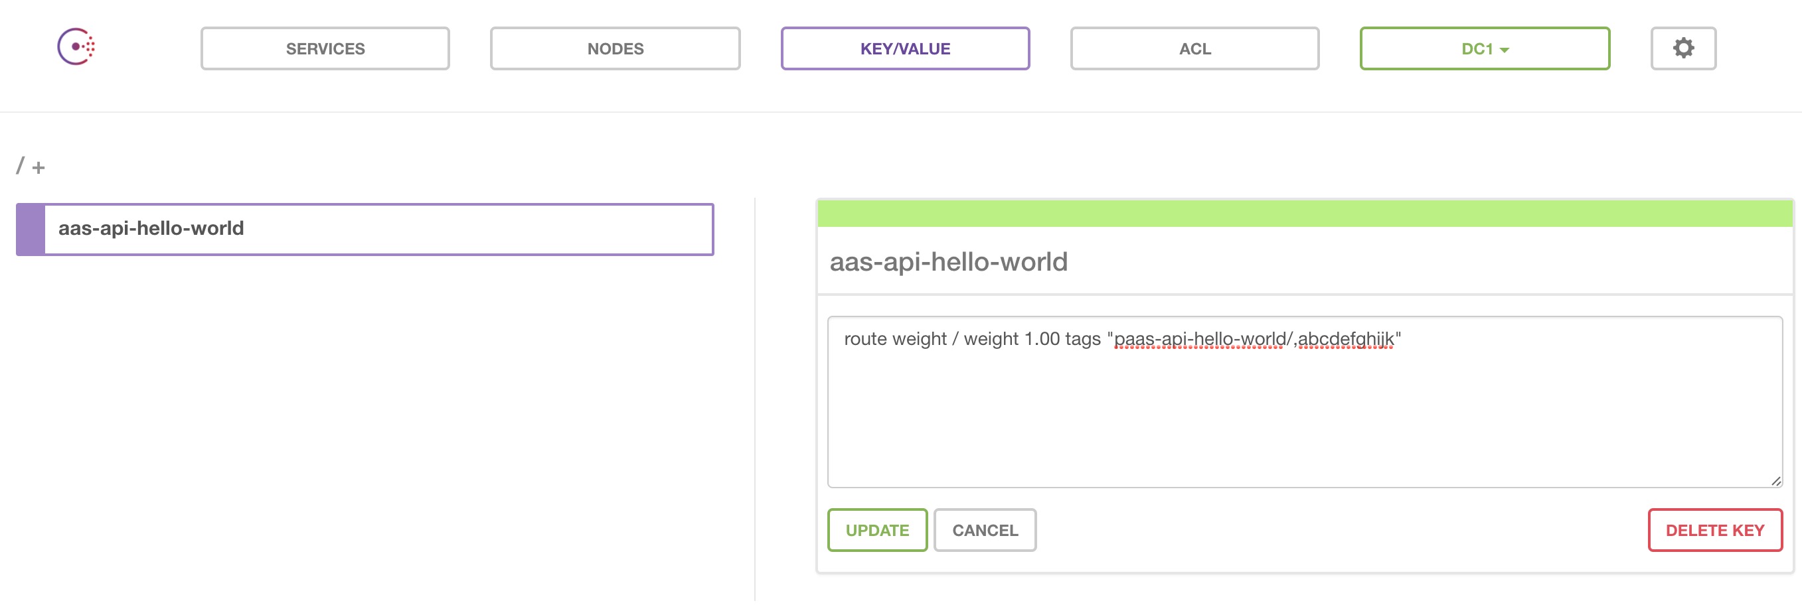Click the DELETE KEY button
This screenshot has height=605, width=1802.
pyautogui.click(x=1714, y=530)
